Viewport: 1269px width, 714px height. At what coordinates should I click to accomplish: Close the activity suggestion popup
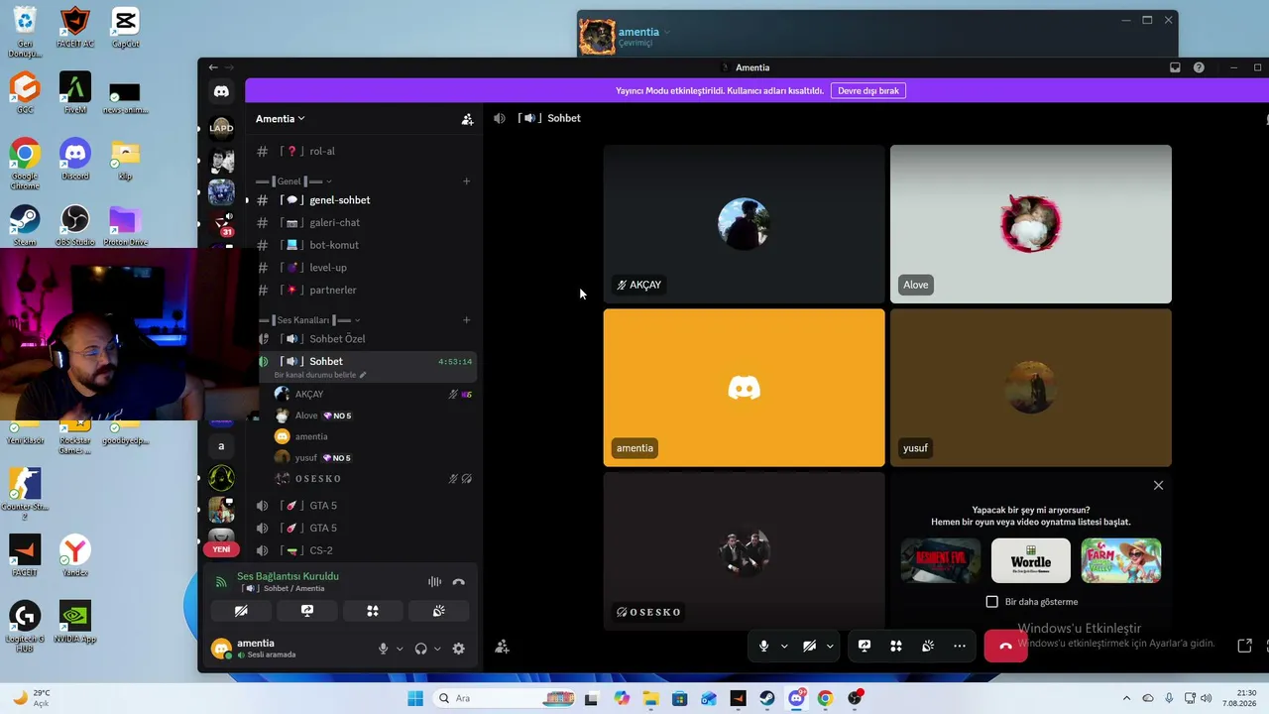click(1158, 485)
